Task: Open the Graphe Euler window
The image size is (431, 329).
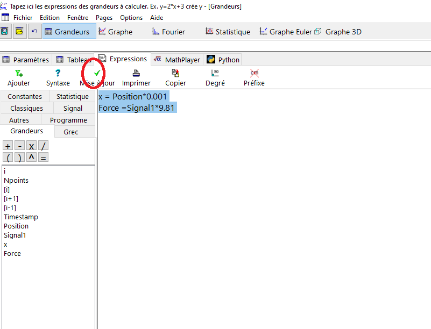Action: tap(286, 32)
